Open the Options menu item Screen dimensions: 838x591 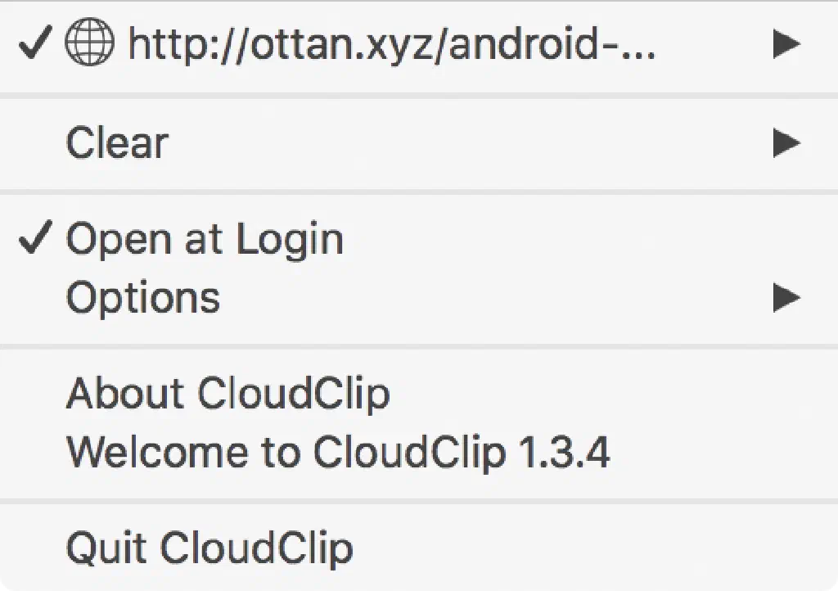[143, 297]
